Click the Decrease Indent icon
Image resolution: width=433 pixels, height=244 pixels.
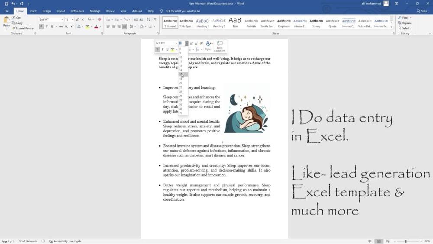coord(136,20)
